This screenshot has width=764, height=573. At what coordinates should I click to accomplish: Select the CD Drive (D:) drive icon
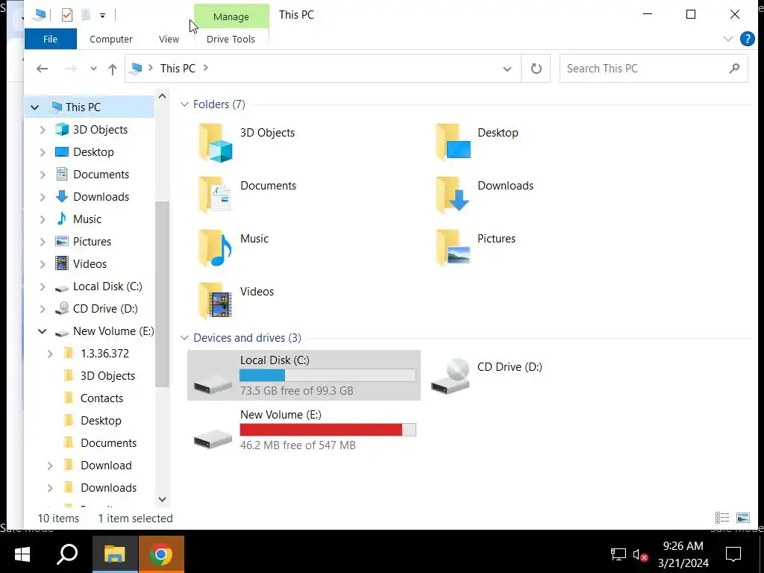[x=450, y=376]
